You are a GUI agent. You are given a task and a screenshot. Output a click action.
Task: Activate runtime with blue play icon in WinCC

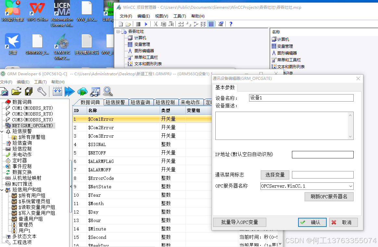click(x=145, y=24)
